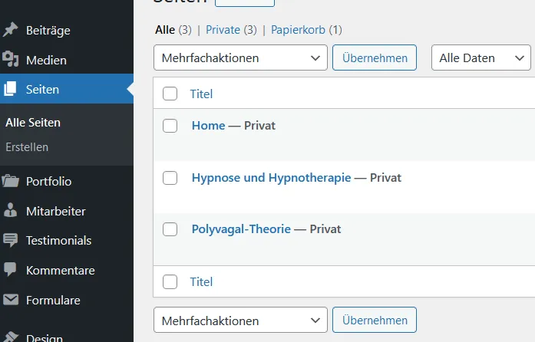
Task: Open Portfolio folder icon
Action: point(10,181)
